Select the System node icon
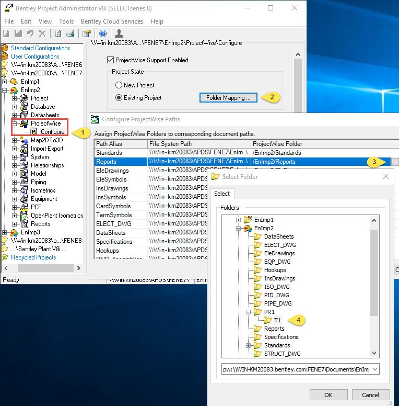The image size is (399, 406). 24,157
